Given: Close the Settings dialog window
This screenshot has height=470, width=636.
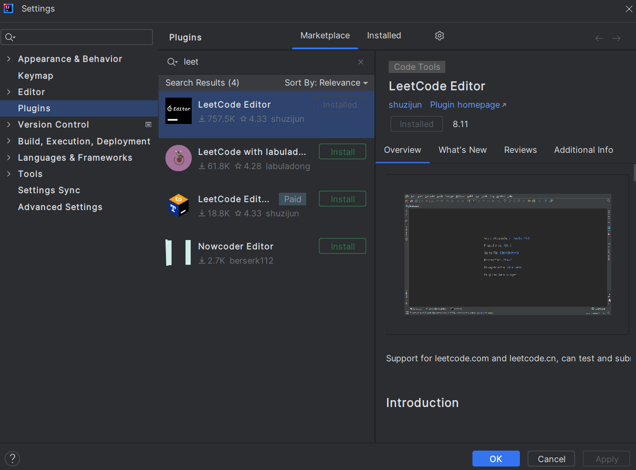Looking at the screenshot, I should 629,9.
